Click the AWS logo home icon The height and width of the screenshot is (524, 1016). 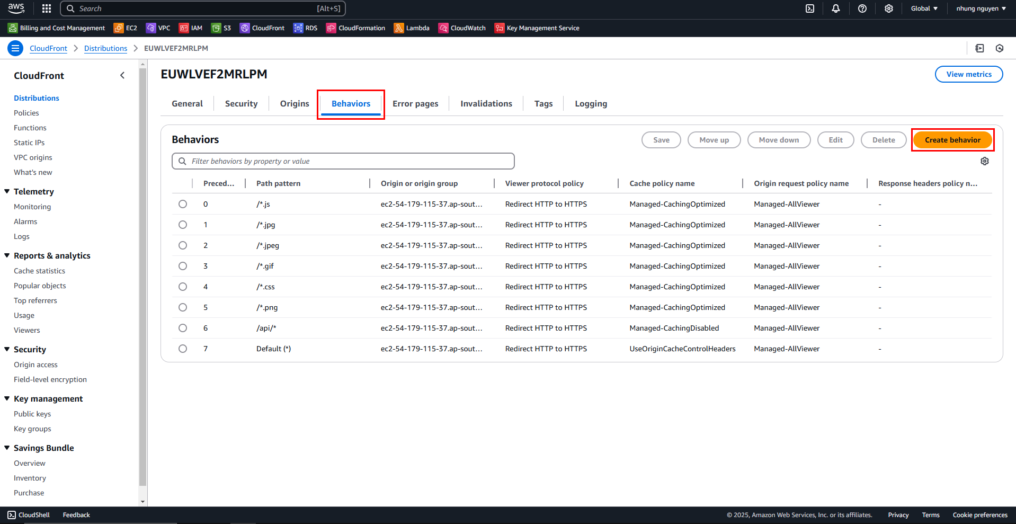(16, 8)
